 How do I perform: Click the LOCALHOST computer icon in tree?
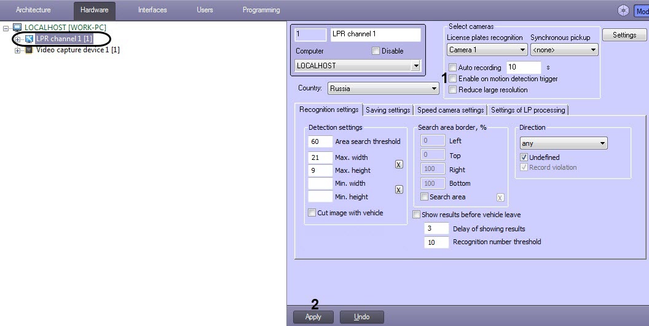17,28
